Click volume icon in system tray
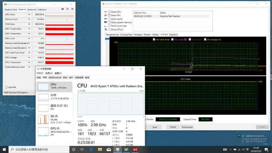The image size is (272, 153). click(243, 149)
